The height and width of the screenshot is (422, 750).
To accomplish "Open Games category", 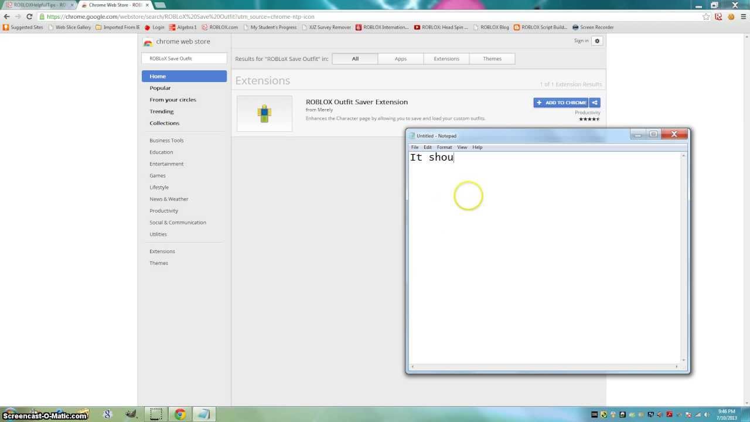I will click(x=158, y=176).
